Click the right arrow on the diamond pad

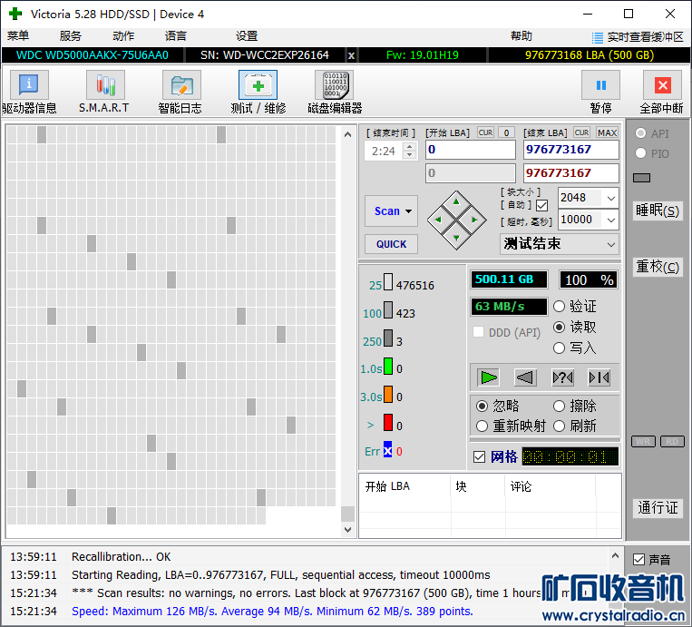pyautogui.click(x=474, y=220)
